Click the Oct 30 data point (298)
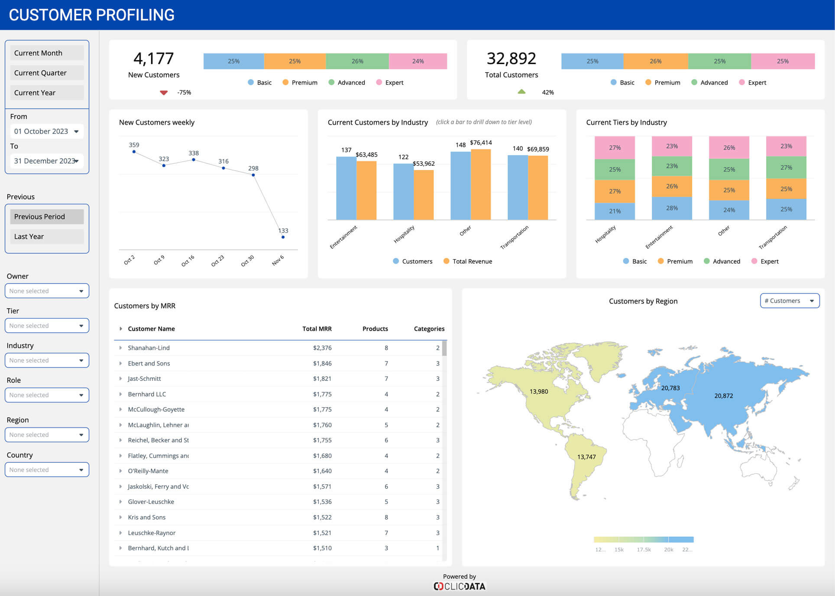Image resolution: width=835 pixels, height=596 pixels. click(253, 175)
